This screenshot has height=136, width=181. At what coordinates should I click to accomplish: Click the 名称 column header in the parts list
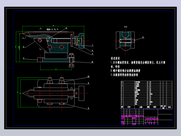141,107
